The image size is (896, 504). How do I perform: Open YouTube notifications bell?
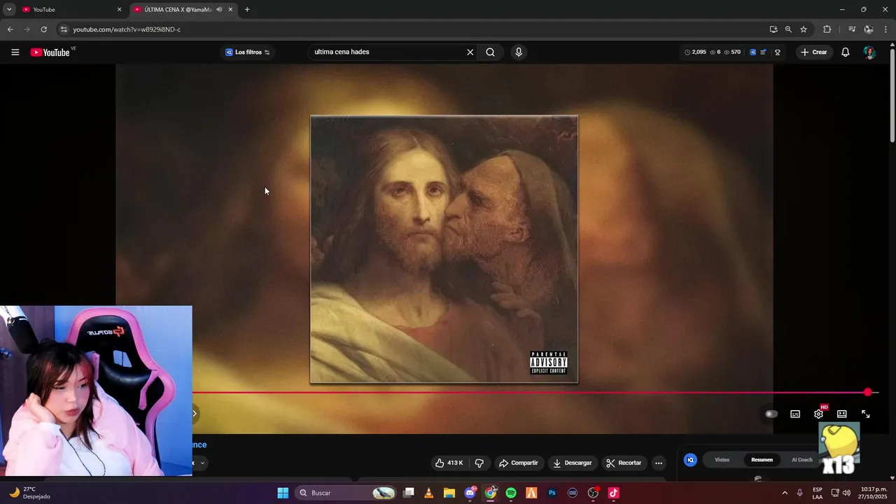845,52
